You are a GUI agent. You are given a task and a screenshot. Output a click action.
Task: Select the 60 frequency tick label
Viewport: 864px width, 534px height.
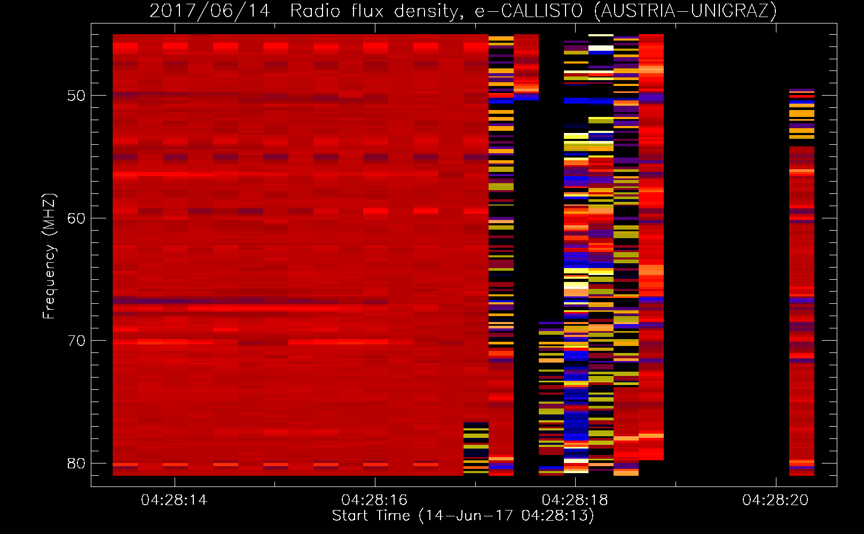click(x=76, y=218)
